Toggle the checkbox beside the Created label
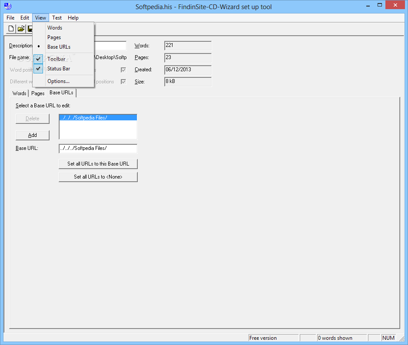Screen dimensions: 408x345 123,70
